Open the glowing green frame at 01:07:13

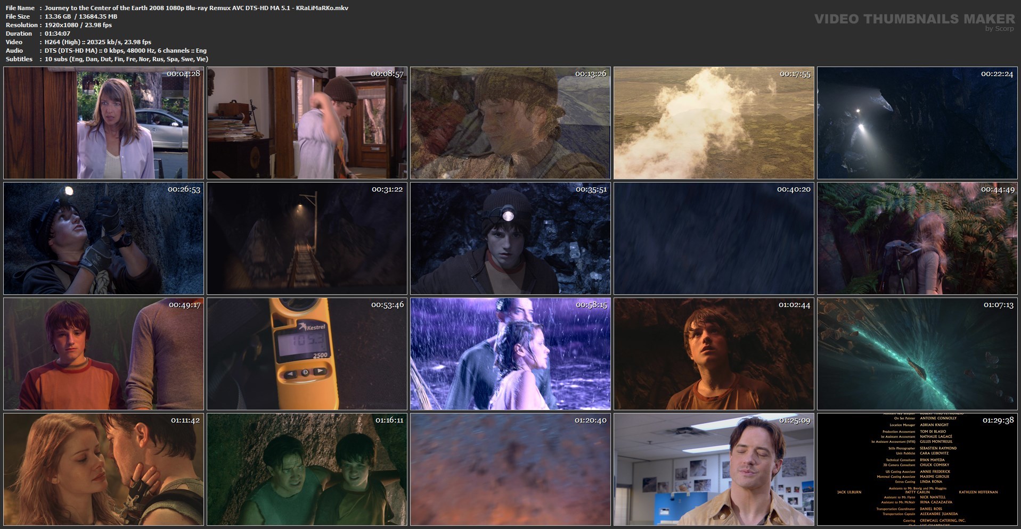coord(918,354)
